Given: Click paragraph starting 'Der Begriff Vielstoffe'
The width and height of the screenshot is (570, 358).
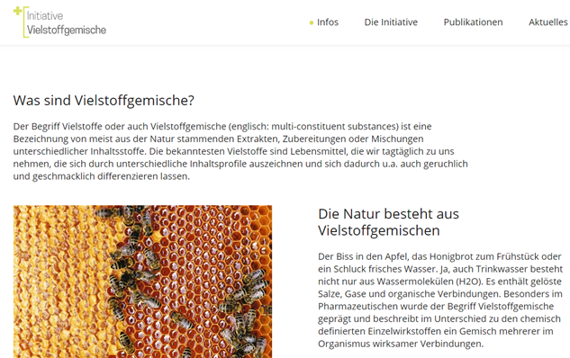Looking at the screenshot, I should 240,151.
